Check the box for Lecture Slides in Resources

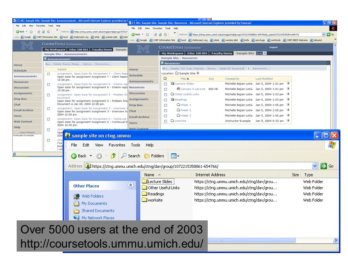tap(166, 84)
